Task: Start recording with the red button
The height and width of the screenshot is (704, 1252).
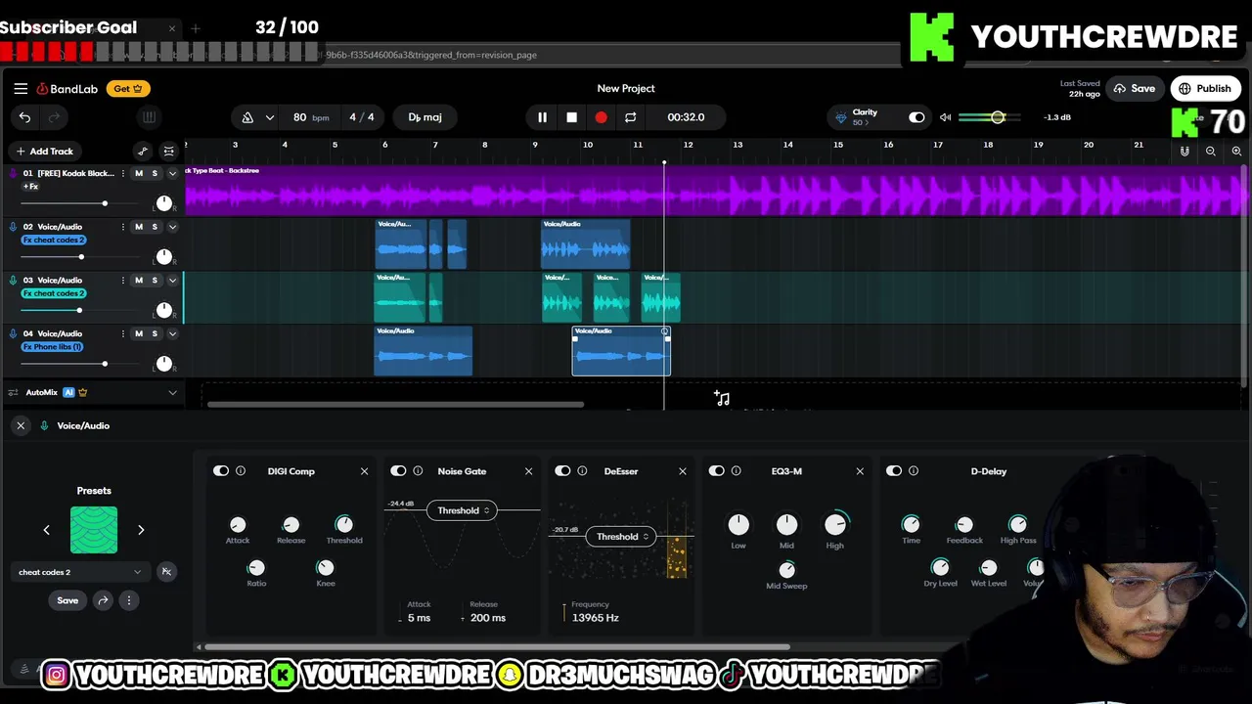Action: (601, 117)
